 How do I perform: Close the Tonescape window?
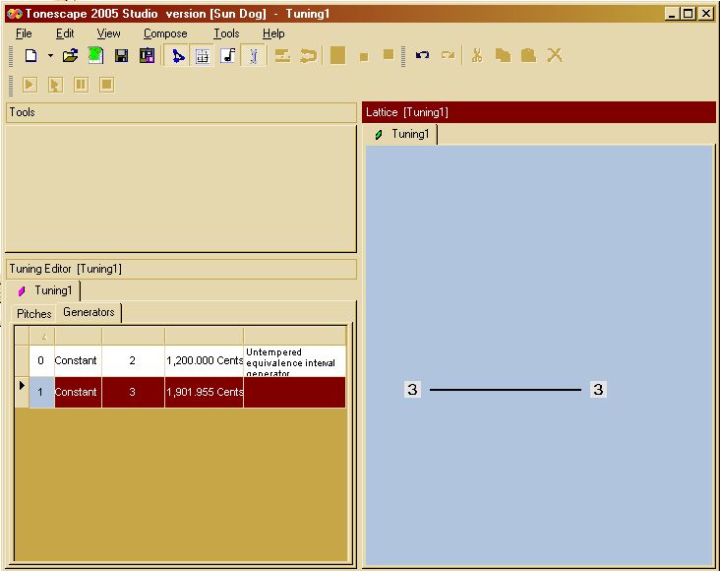click(x=705, y=14)
